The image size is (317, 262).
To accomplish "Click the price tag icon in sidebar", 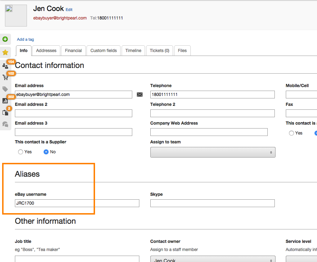I will coord(5,89).
